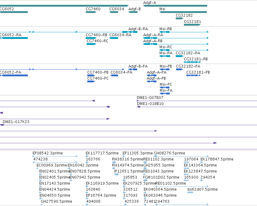The image size is (257, 206).
Task: Open EST label EN16042.3prime
Action: [x=83, y=165]
